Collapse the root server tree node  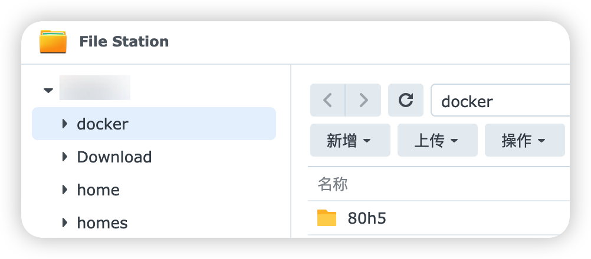click(x=48, y=91)
